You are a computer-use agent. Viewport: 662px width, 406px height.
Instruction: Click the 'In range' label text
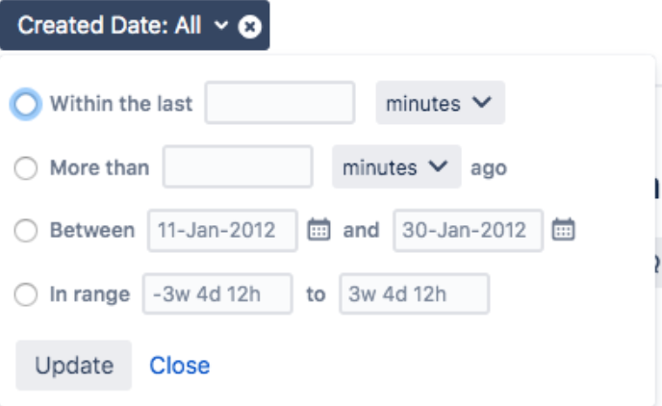[x=89, y=294]
